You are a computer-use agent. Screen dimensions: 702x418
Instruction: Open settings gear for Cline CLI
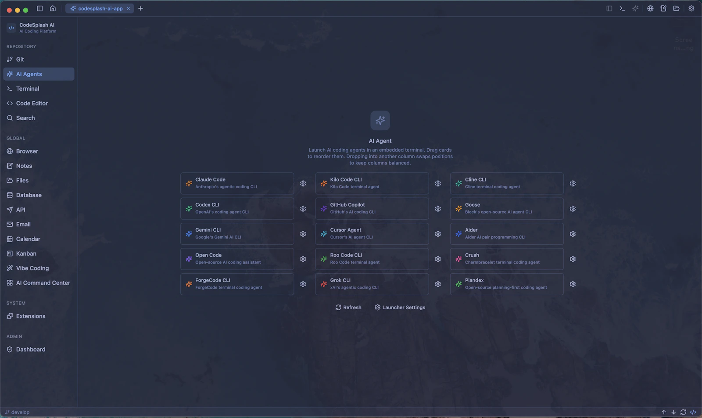pos(573,183)
